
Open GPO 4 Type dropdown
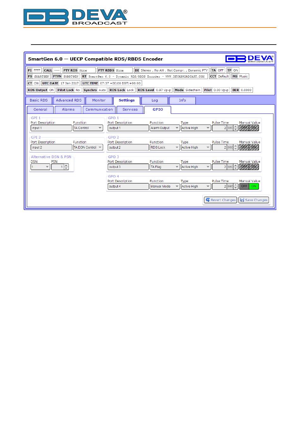196,186
